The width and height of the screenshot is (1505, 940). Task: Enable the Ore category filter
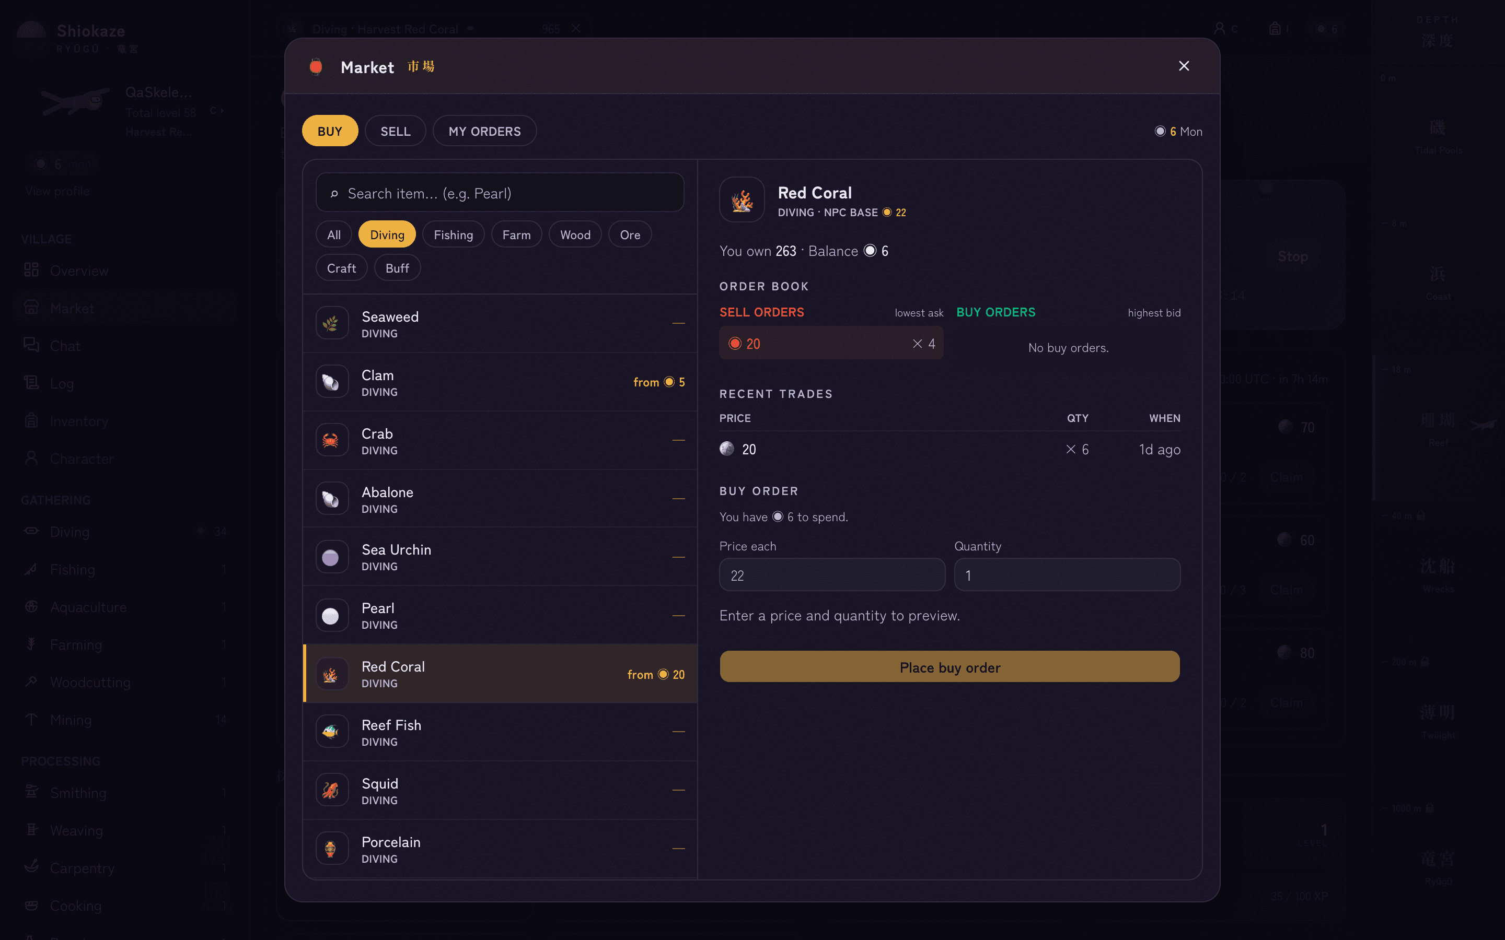point(630,234)
